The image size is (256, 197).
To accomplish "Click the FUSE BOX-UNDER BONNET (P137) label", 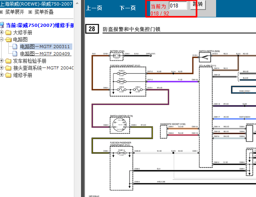I will (x=125, y=66).
